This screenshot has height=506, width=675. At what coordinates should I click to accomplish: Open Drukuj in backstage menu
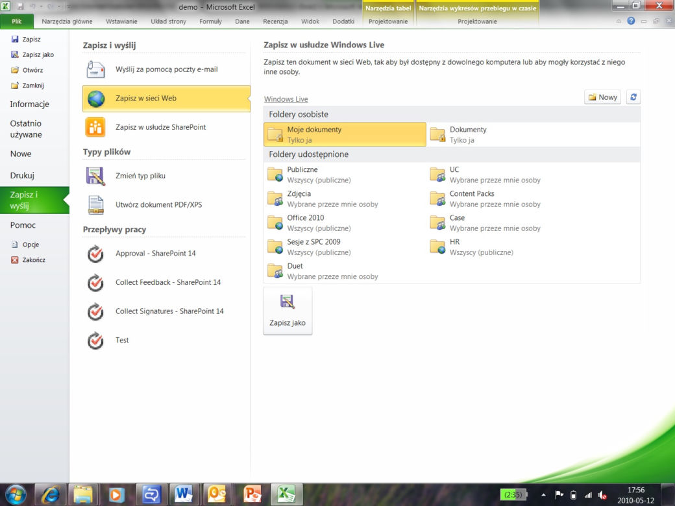34,176
